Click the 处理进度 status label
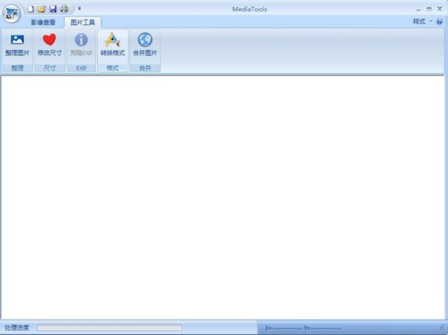The width and height of the screenshot is (448, 335). point(17,327)
